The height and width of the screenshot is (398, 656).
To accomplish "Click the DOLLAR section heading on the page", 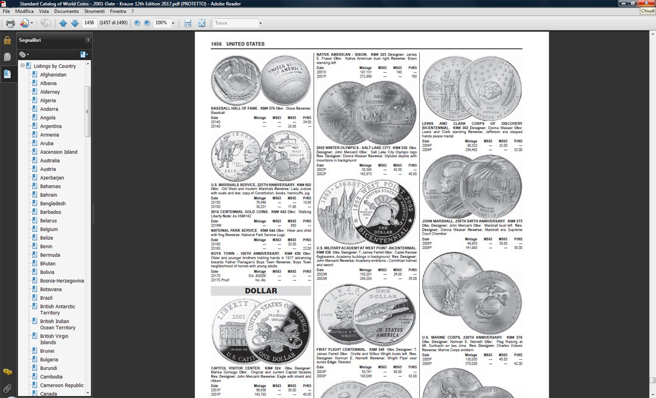I will 261,291.
